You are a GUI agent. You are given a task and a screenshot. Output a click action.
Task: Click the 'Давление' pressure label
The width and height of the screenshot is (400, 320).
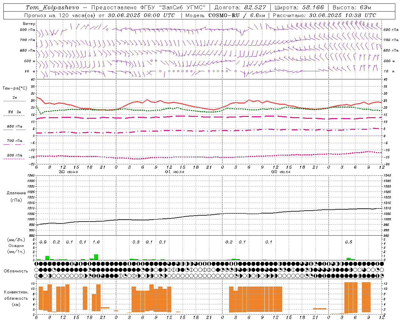pos(16,193)
